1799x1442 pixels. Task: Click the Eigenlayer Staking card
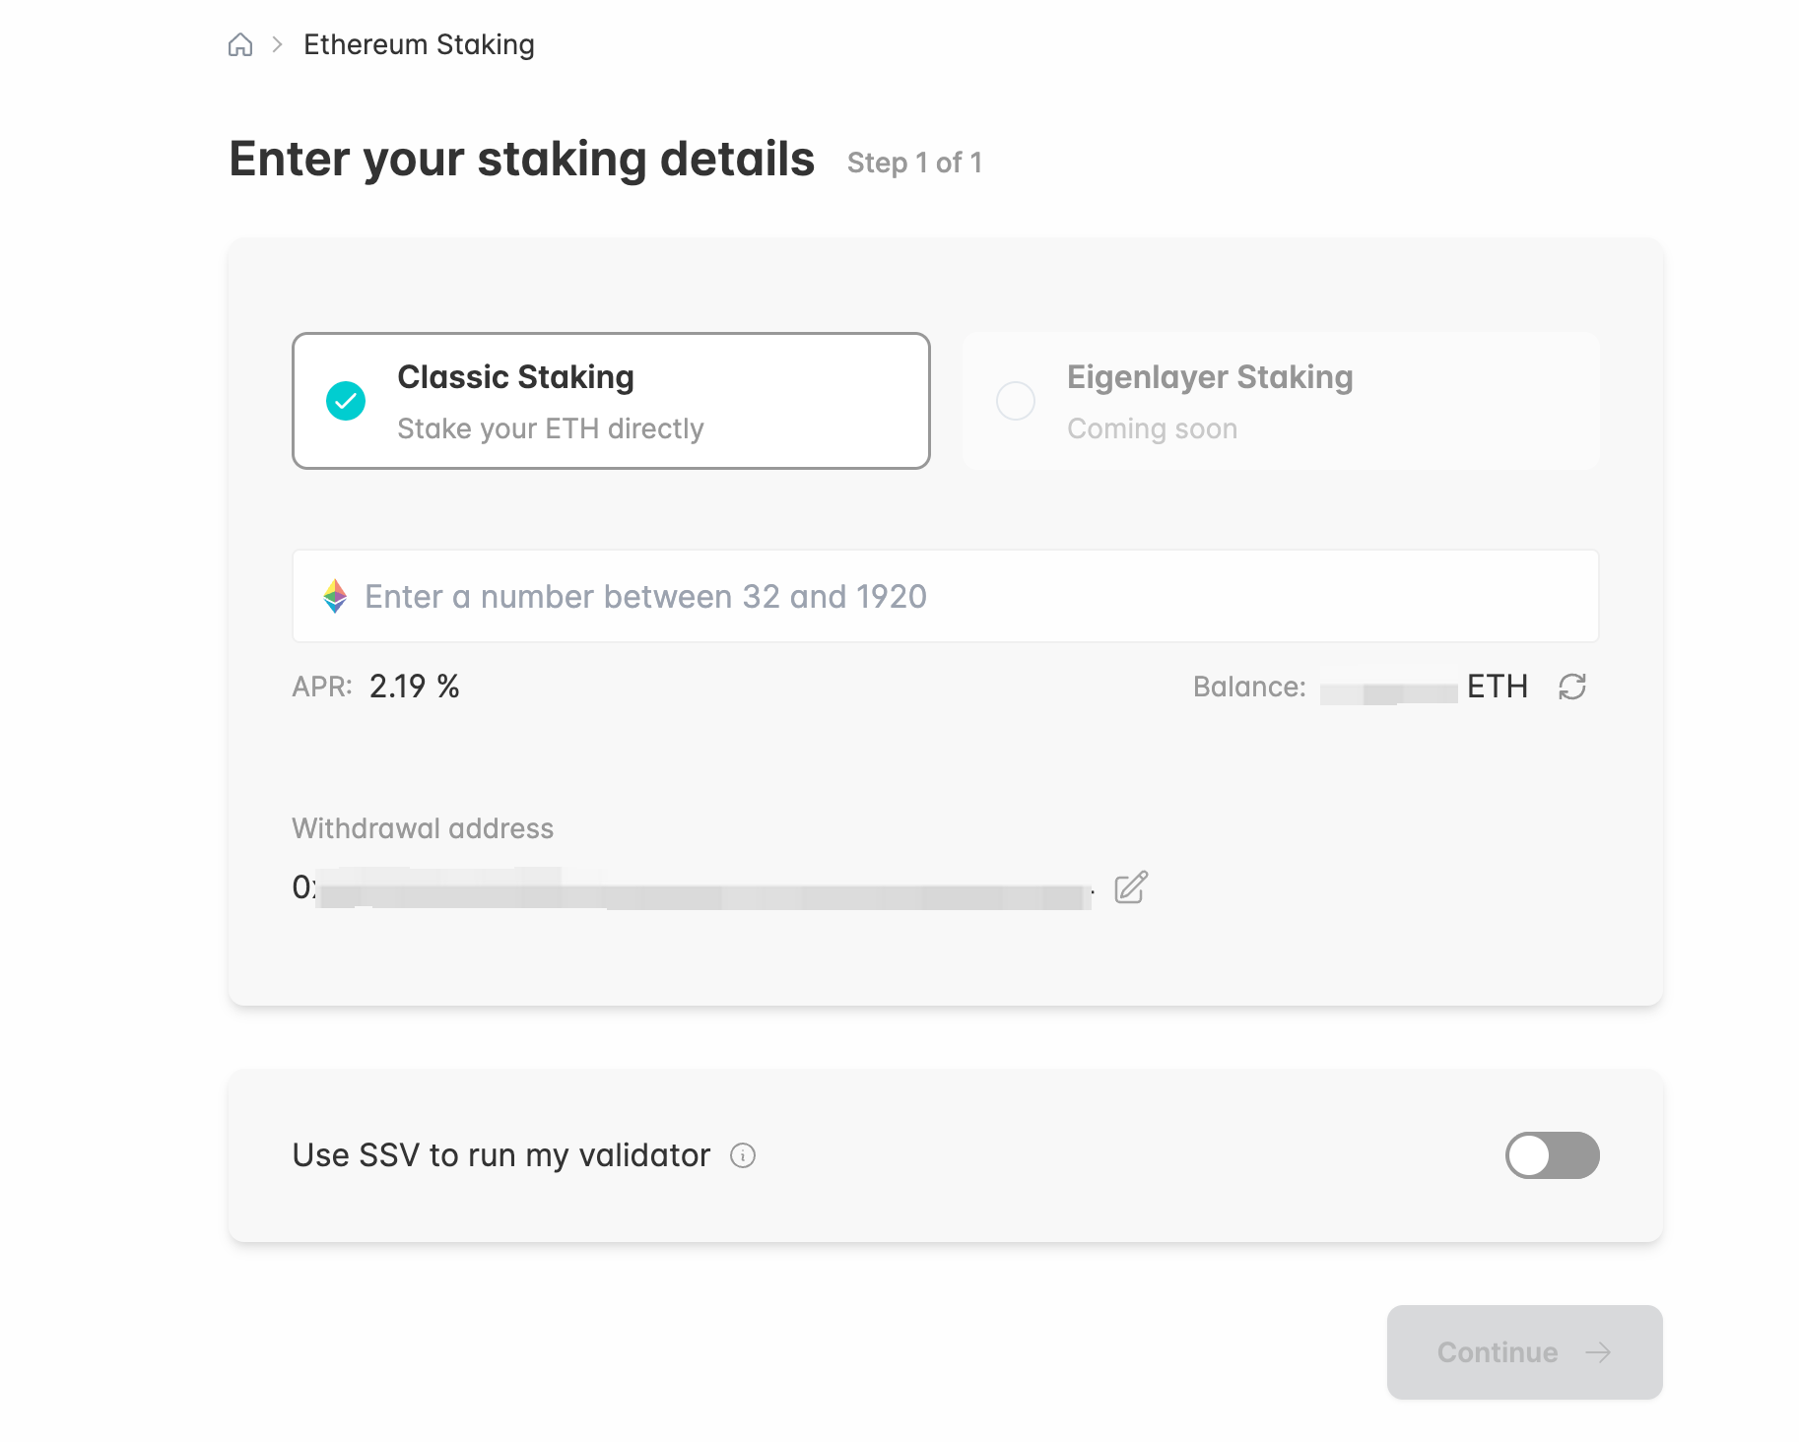coord(1279,400)
